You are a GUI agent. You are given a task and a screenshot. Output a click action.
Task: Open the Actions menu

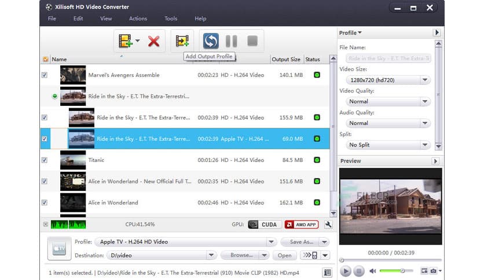click(x=138, y=19)
